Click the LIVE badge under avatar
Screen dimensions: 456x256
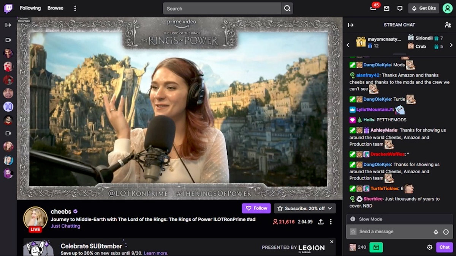35,229
